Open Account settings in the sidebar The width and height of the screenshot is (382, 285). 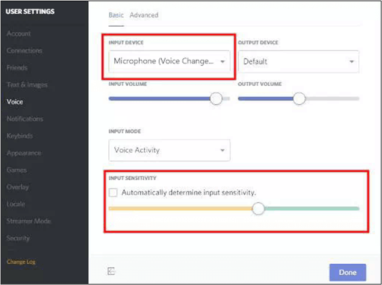(19, 33)
